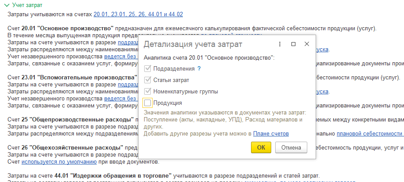Open the Плане счетов link

pos(271,134)
